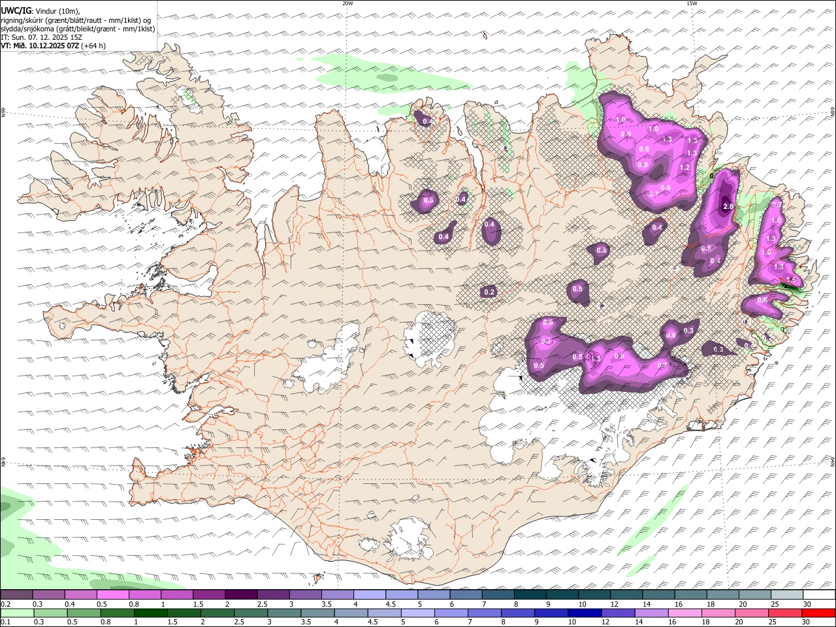Select the bright red swatch labeled 30
The height and width of the screenshot is (627, 836).
[819, 613]
